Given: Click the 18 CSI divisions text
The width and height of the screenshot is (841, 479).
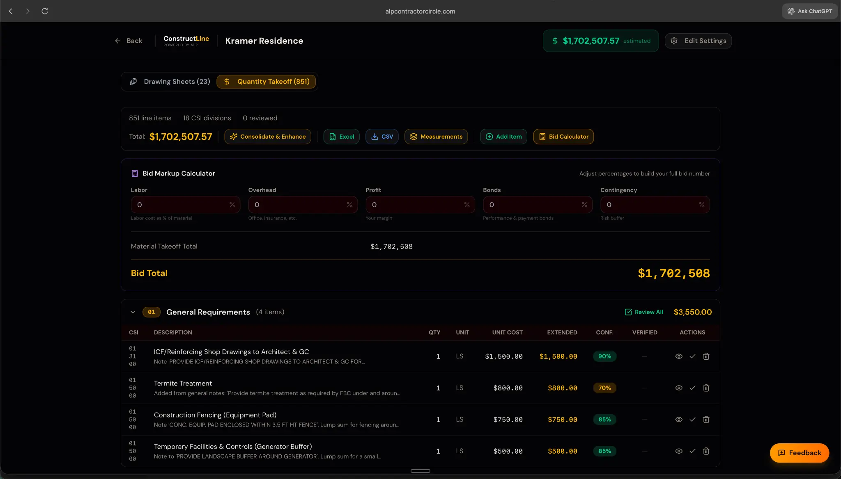Looking at the screenshot, I should [x=207, y=118].
